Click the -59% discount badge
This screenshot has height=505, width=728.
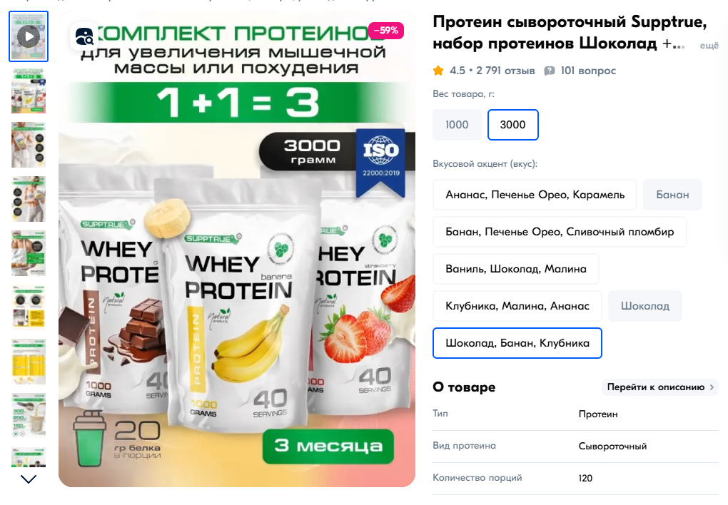coord(386,31)
